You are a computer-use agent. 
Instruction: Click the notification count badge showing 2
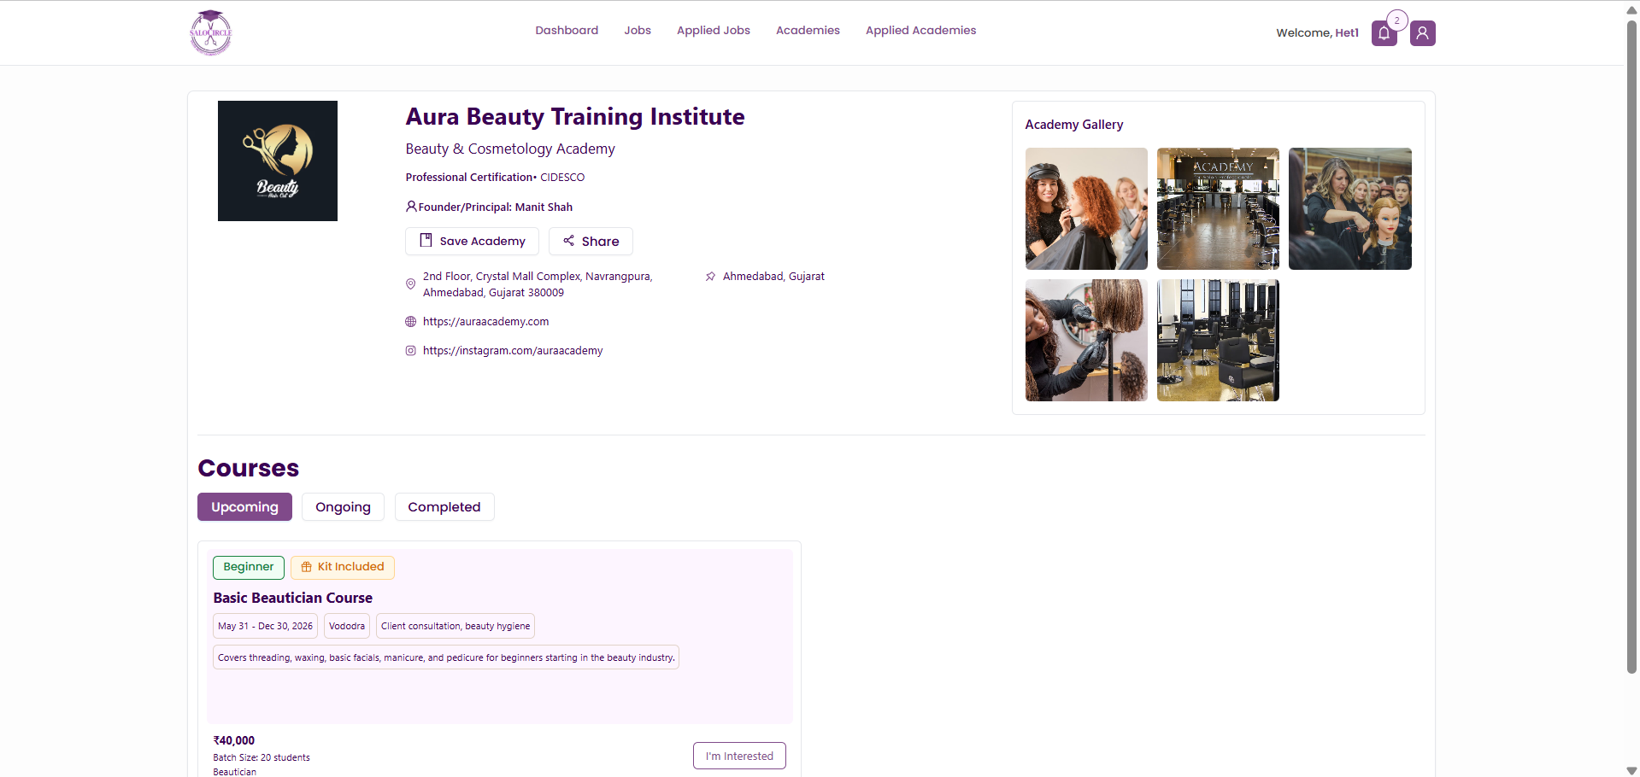(1396, 20)
